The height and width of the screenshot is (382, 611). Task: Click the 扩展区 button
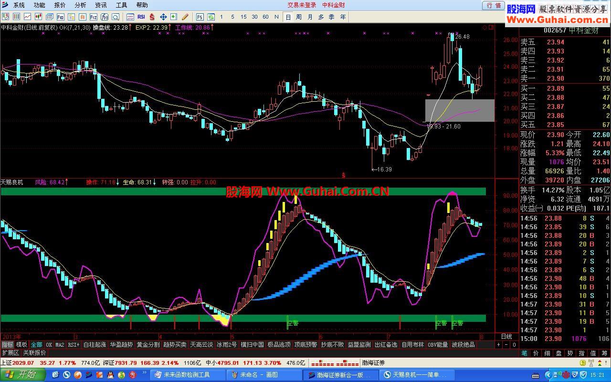point(11,353)
